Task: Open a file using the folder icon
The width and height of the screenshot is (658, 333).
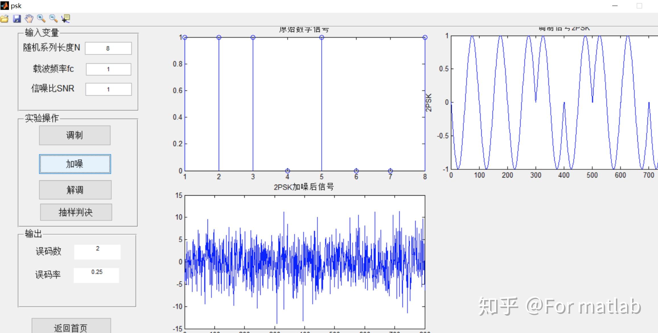Action: [x=4, y=18]
